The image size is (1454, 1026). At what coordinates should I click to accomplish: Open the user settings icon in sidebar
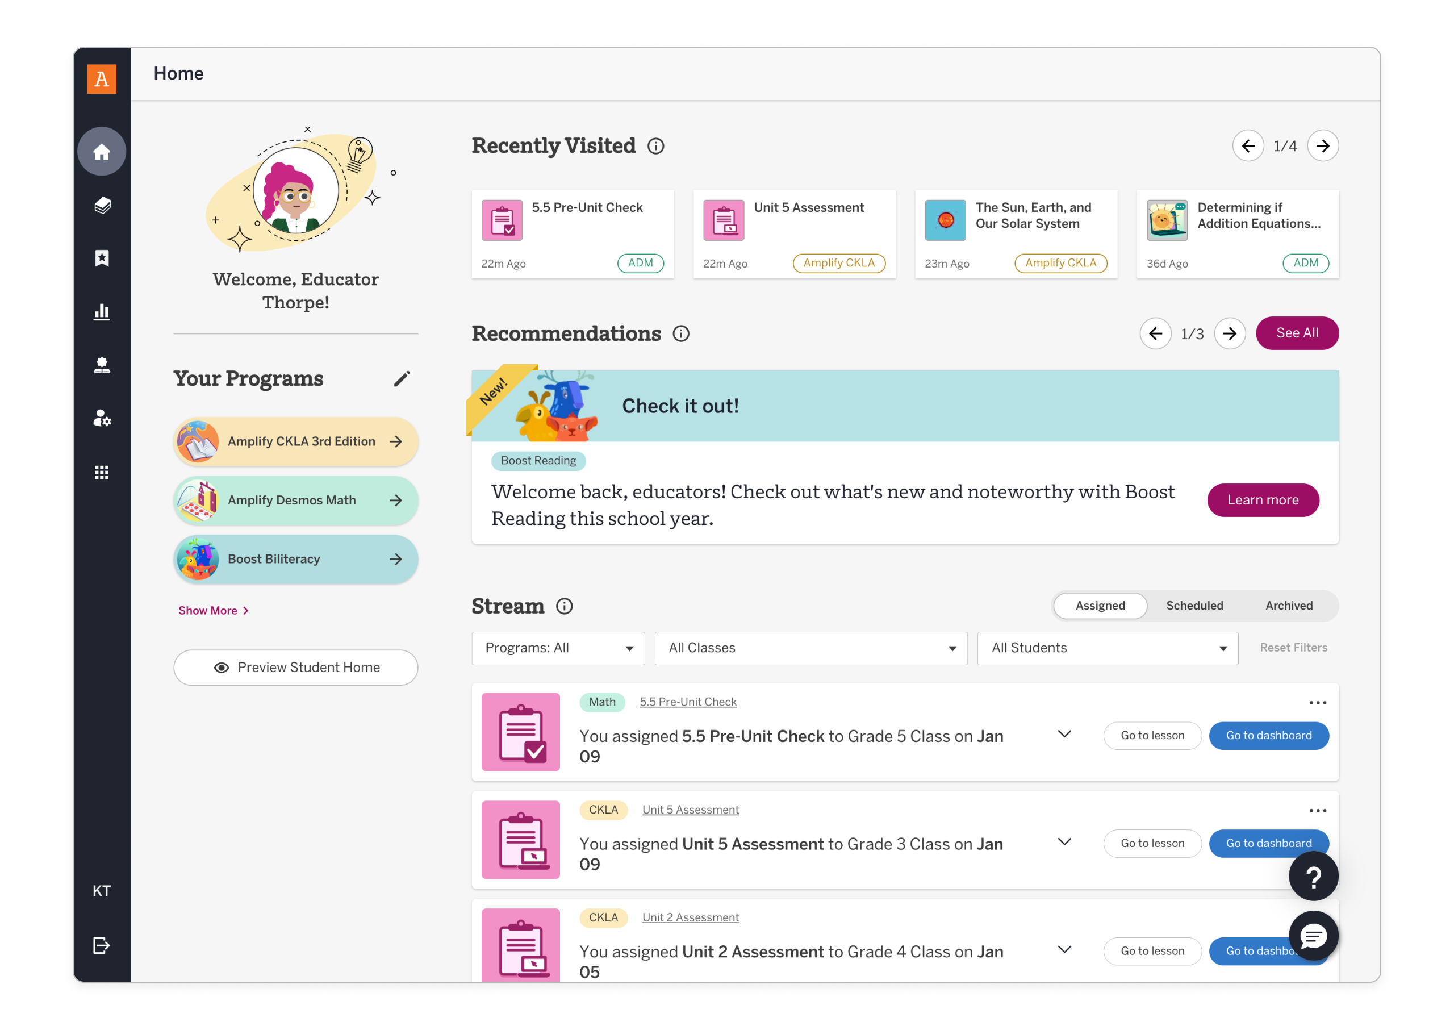(102, 418)
